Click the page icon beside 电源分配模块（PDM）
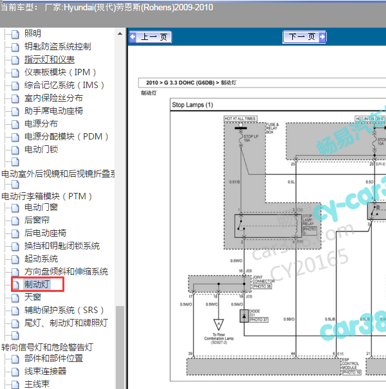This screenshot has height=389, width=386. click(15, 138)
